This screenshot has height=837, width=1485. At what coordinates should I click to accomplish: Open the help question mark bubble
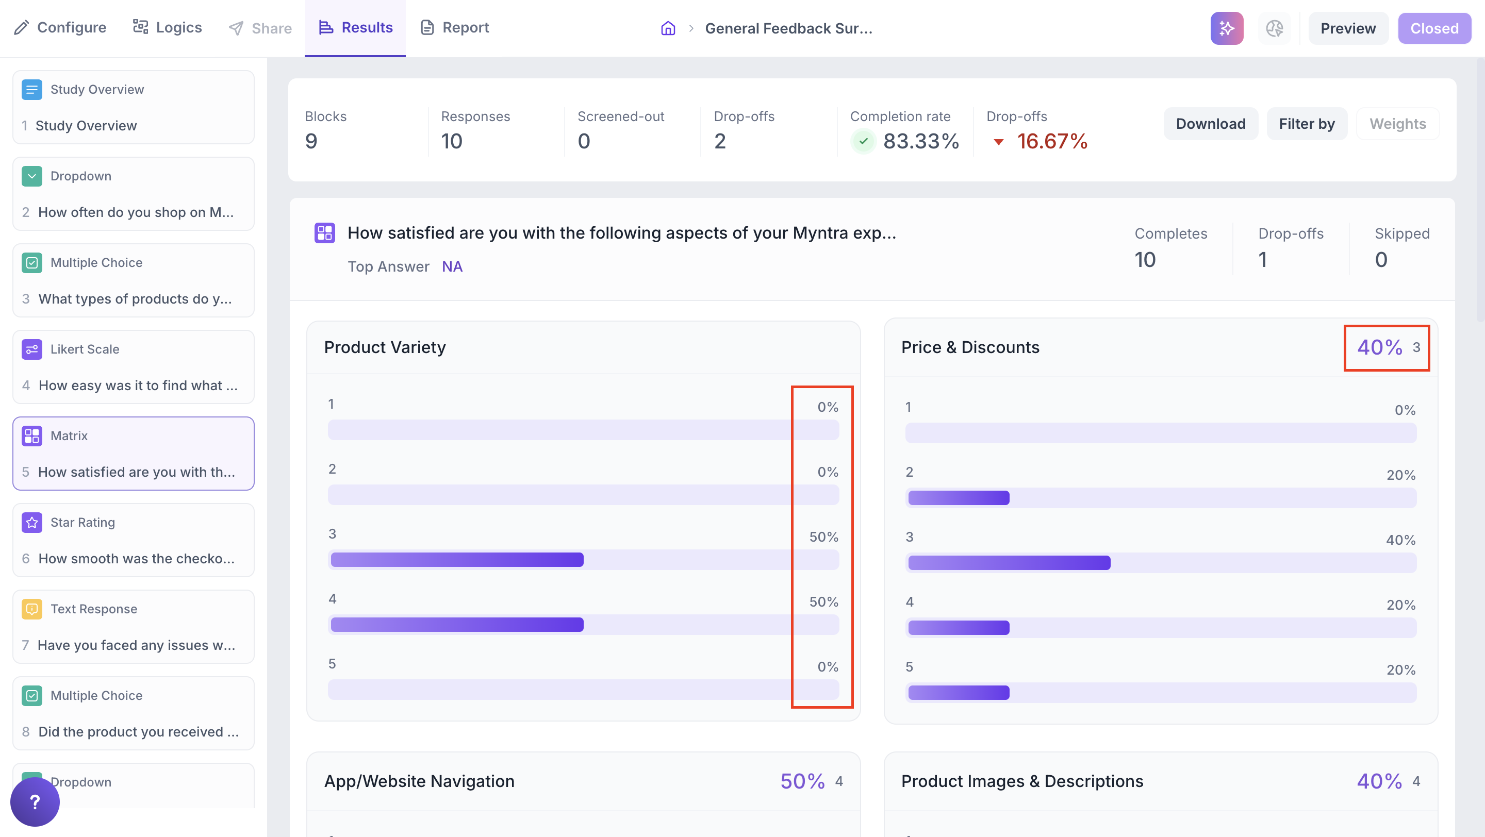[x=35, y=801]
